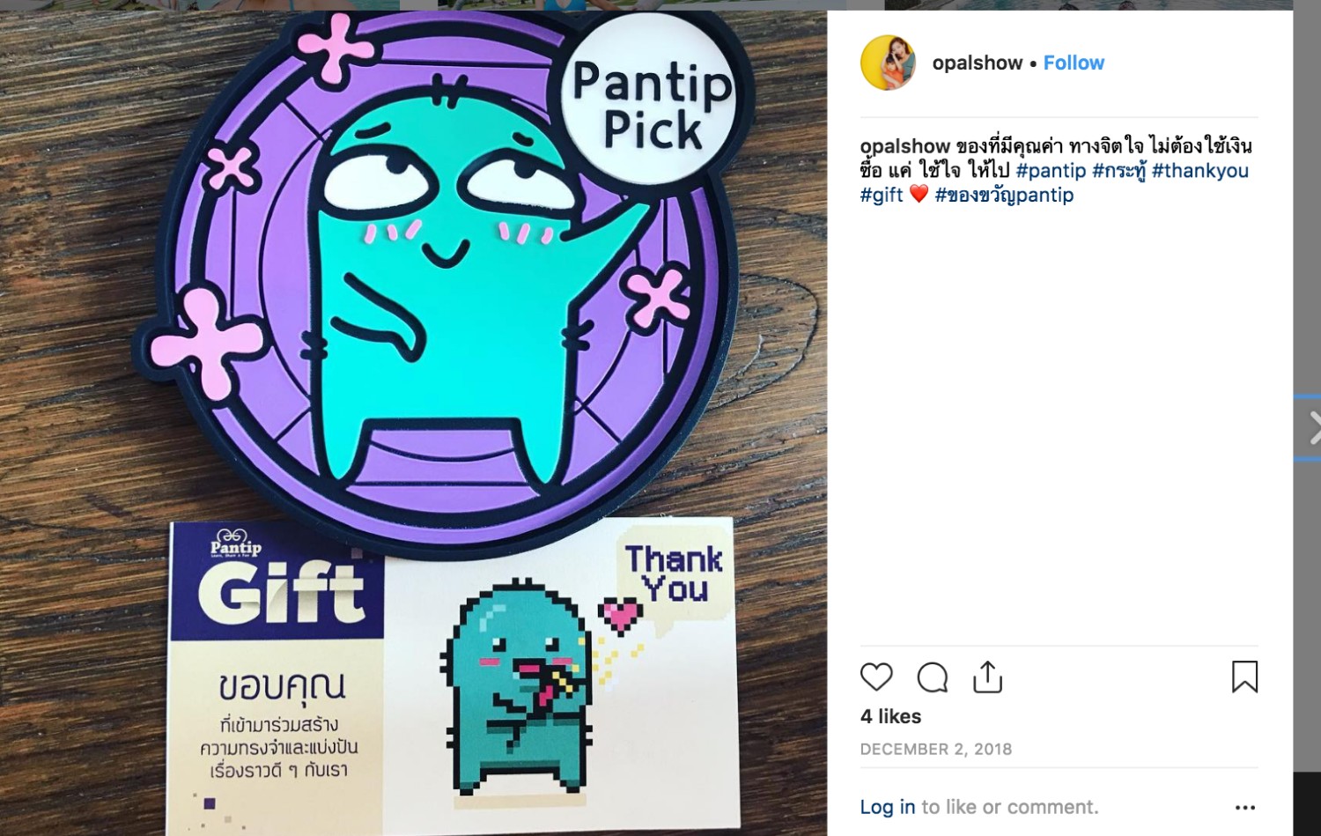Open the #pantip hashtag
This screenshot has width=1321, height=836.
pos(1051,170)
